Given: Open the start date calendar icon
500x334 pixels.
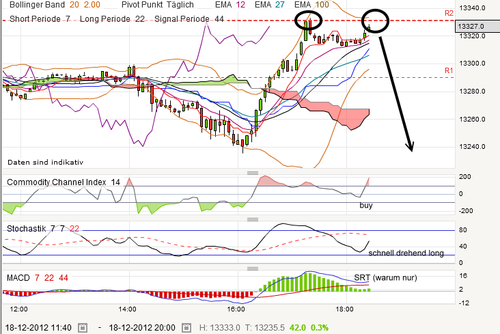Looking at the screenshot, I should pyautogui.click(x=83, y=328).
